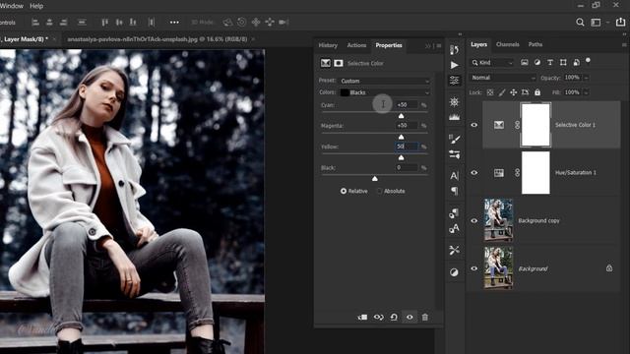This screenshot has height=354, width=630.
Task: Hide the Background layer
Action: coord(474,268)
